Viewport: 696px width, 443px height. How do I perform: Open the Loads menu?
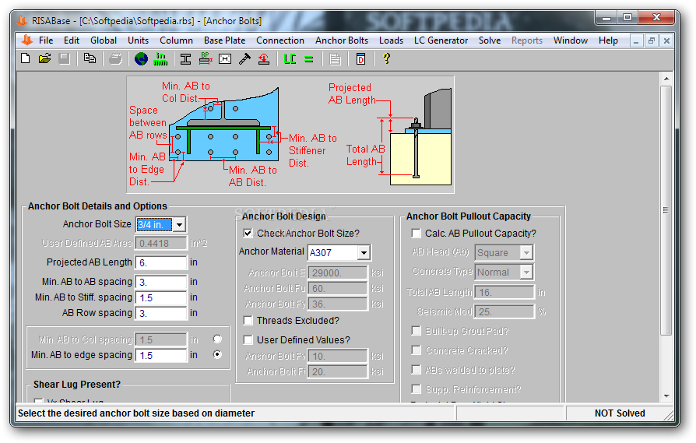(391, 40)
